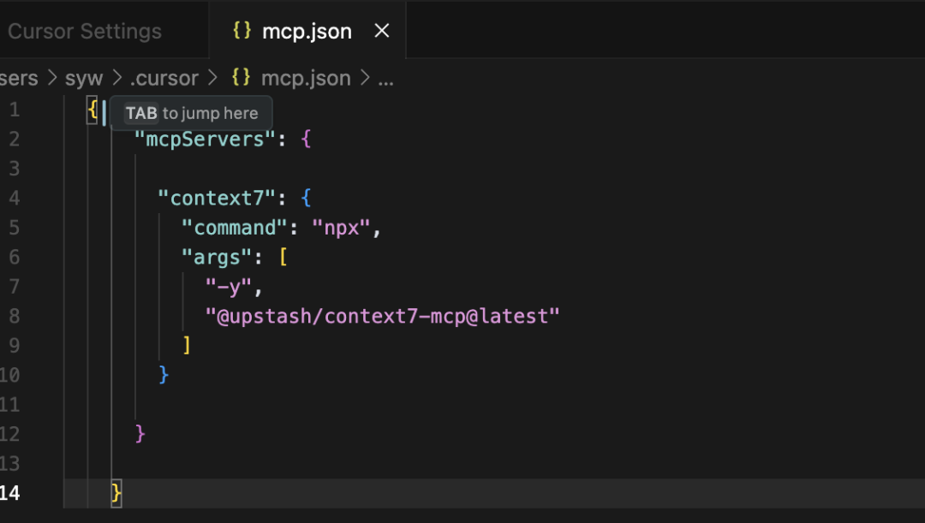Click the "@upstash/context7-mcp@latest" string
The image size is (925, 523).
[x=382, y=317]
